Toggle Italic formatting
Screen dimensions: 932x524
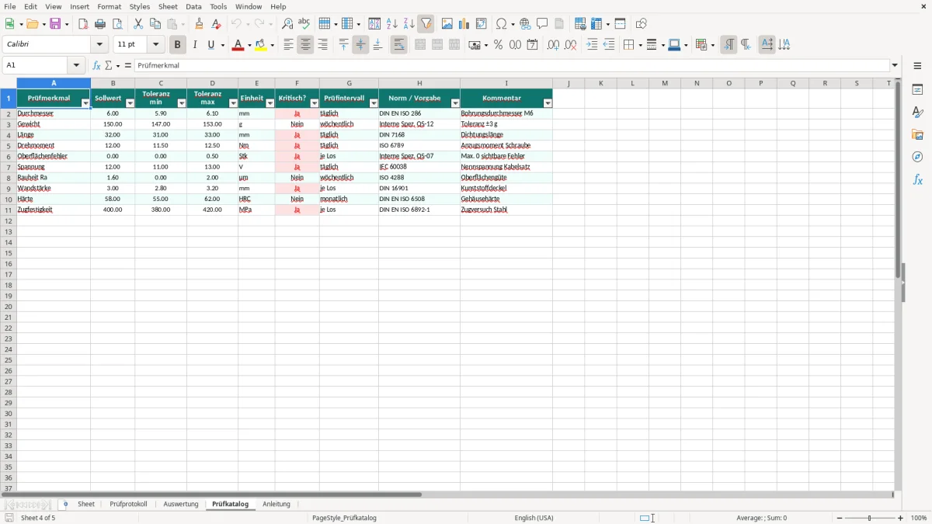(x=195, y=45)
